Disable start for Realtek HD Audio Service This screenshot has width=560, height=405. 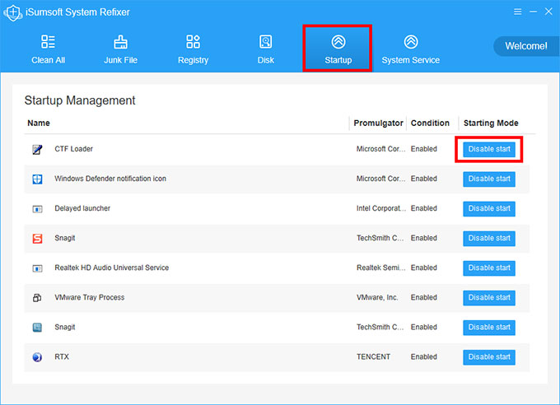tap(489, 268)
